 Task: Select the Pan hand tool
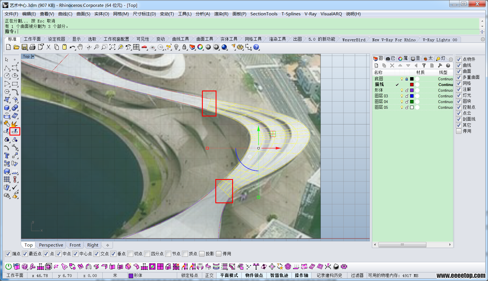80,47
